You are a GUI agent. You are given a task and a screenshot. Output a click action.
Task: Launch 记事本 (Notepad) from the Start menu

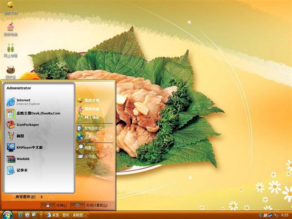[x=22, y=170]
